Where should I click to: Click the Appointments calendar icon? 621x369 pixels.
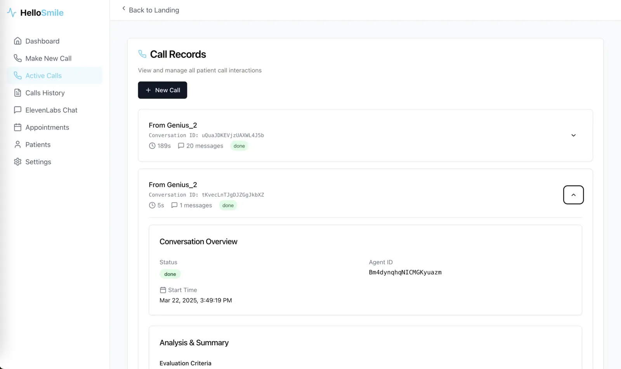tap(17, 127)
